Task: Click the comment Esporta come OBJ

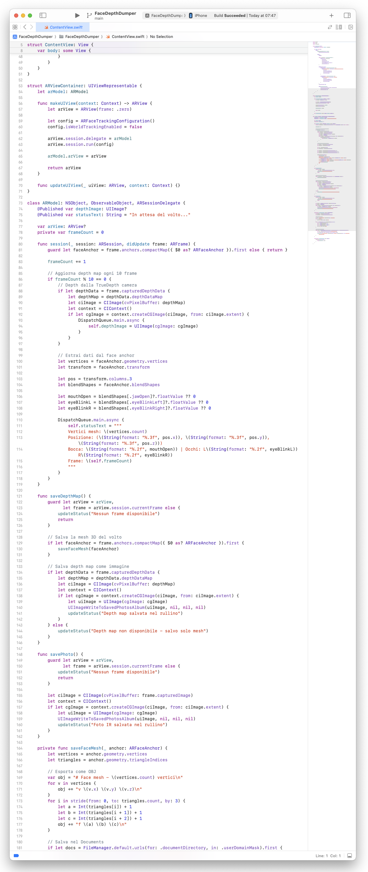Action: 72,772
